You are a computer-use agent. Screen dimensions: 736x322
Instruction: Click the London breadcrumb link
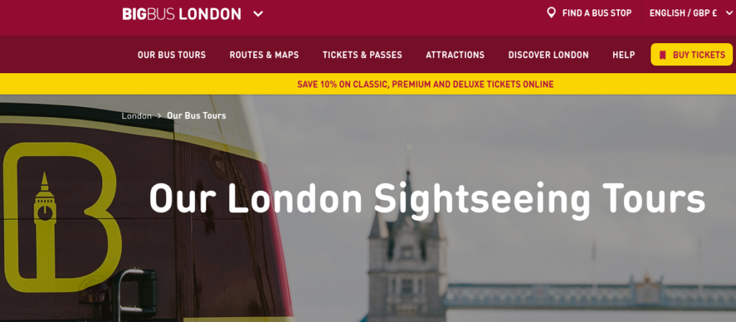click(x=137, y=115)
